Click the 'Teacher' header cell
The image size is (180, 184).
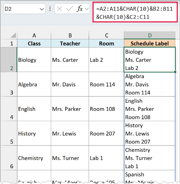[70, 44]
